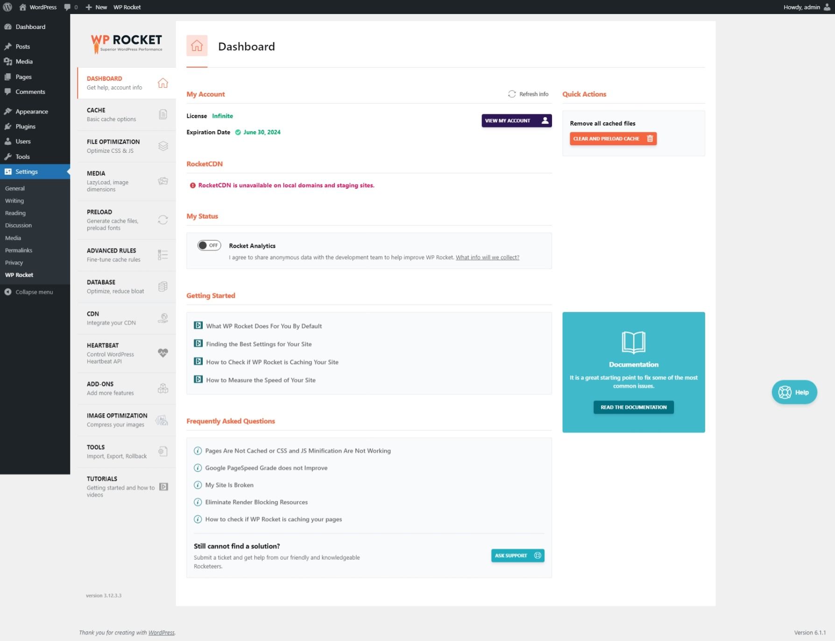Open the New content dropdown in admin bar
This screenshot has height=641, width=835.
(96, 7)
